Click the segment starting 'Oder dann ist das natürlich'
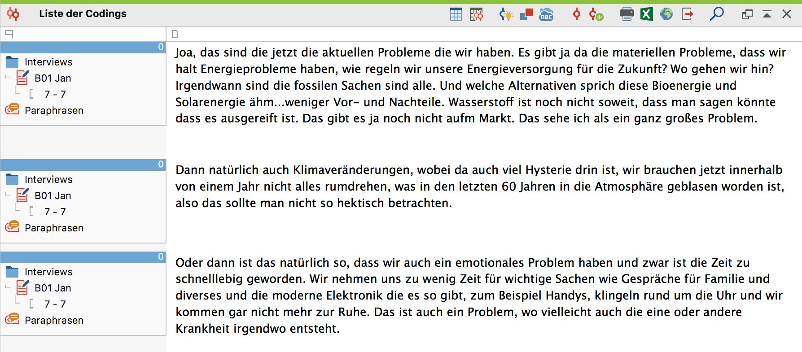The height and width of the screenshot is (352, 802). click(479, 296)
